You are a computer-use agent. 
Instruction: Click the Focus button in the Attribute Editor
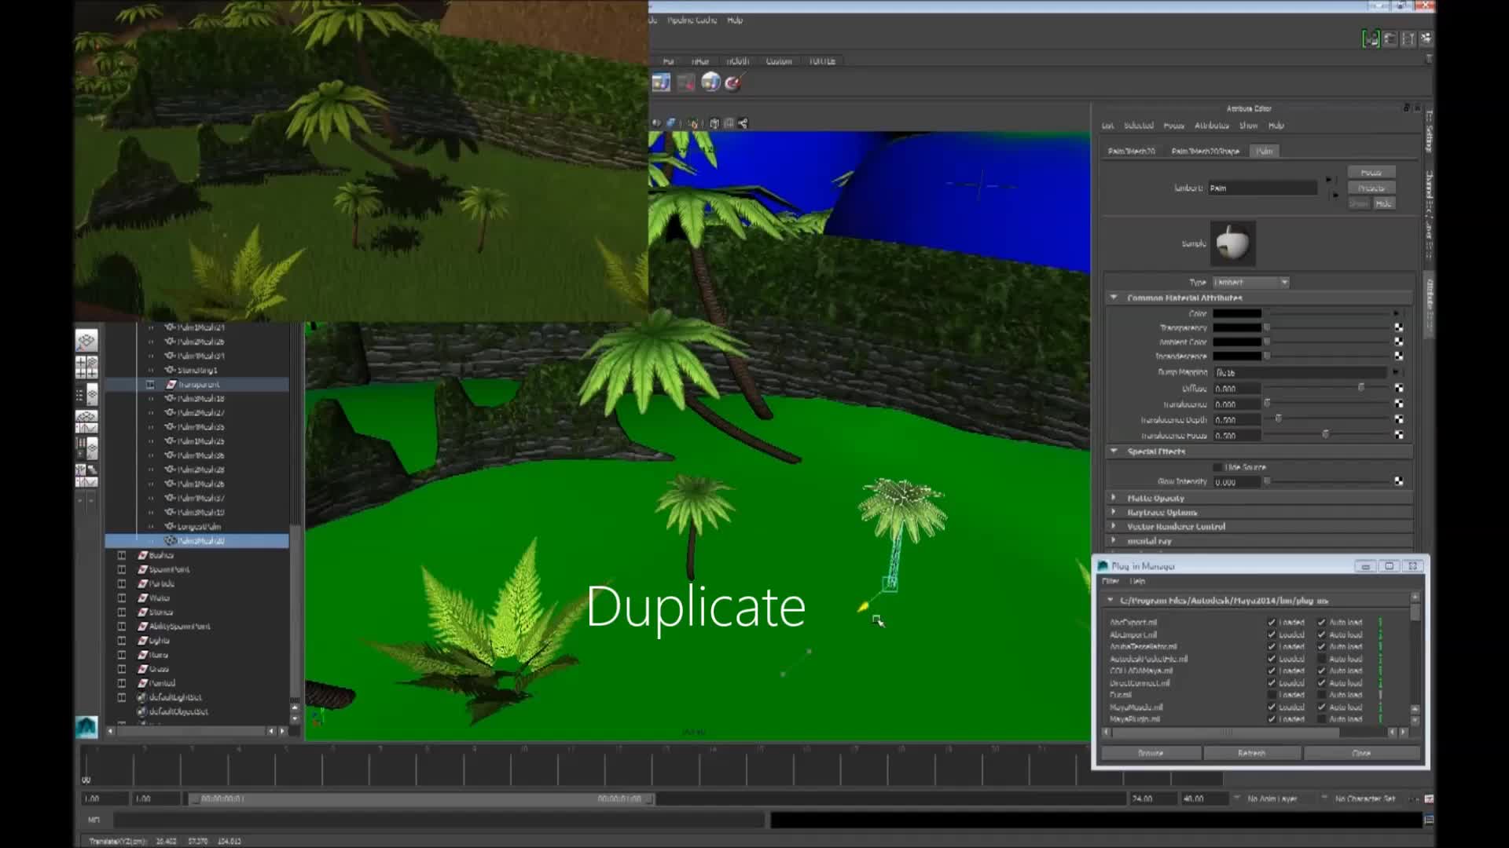[x=1370, y=171]
